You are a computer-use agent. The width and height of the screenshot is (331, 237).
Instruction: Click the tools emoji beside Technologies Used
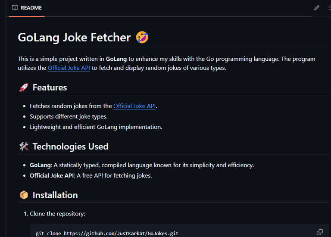click(24, 147)
